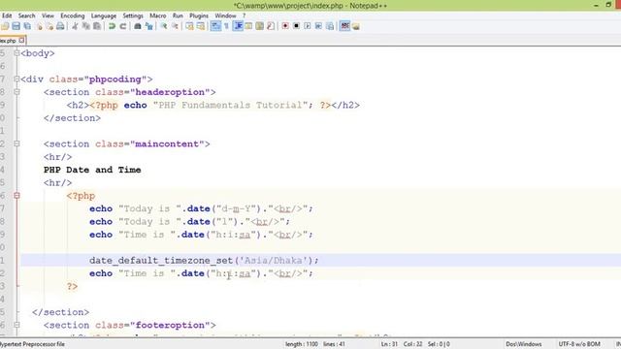The image size is (621, 349).
Task: Collapse the maincontent section fold marker
Action: pyautogui.click(x=16, y=144)
